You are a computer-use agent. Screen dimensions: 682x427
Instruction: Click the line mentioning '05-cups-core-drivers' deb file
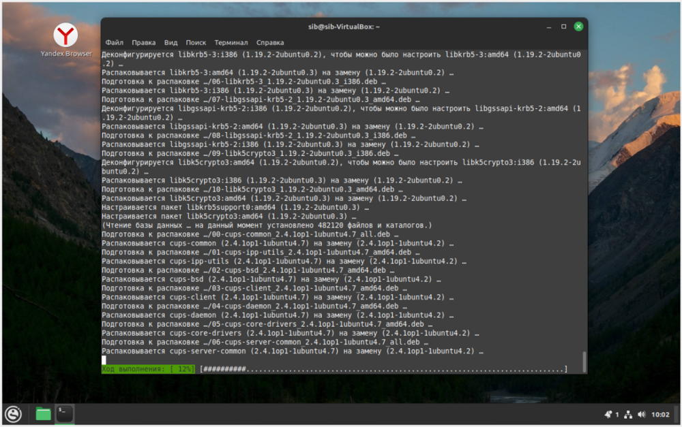(x=267, y=324)
